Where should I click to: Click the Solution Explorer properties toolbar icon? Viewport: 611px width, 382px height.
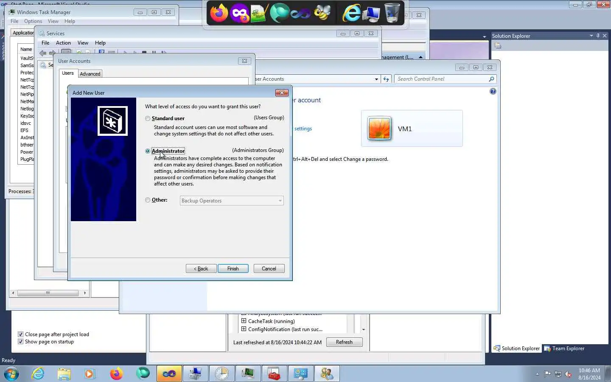click(498, 46)
